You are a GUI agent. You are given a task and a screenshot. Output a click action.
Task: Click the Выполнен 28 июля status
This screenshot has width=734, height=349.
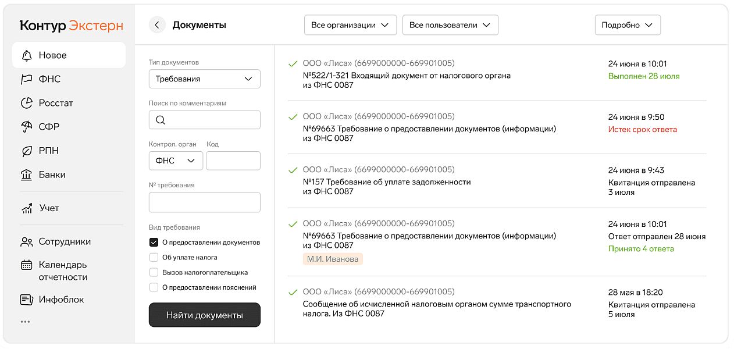tap(644, 76)
